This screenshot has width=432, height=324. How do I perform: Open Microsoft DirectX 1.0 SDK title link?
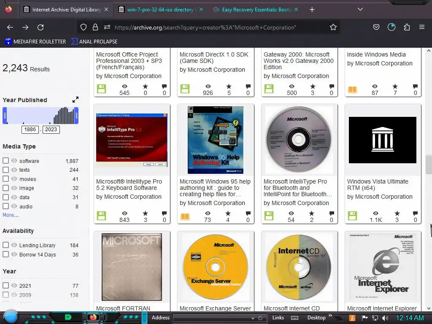[214, 57]
